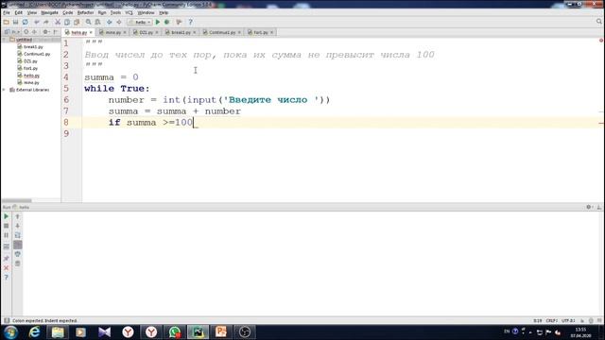Collapse the untitled project folder
605x340 pixels.
click(4, 40)
